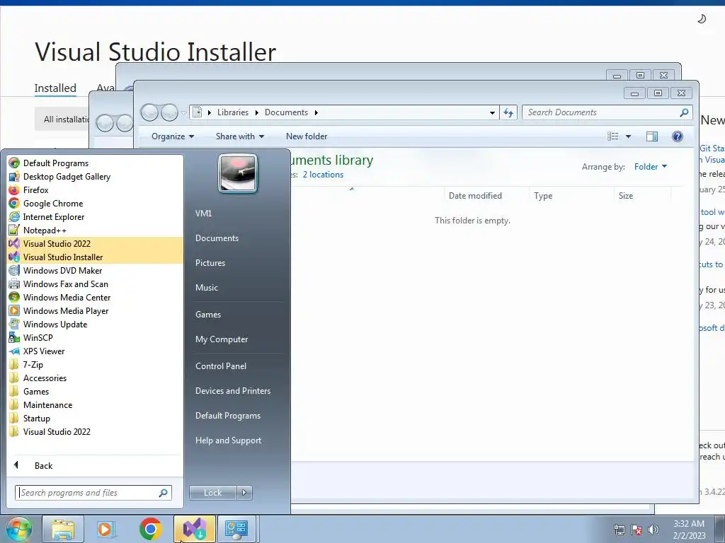Open Visual Studio Installer entry in Start menu
The image size is (725, 543).
click(x=95, y=257)
